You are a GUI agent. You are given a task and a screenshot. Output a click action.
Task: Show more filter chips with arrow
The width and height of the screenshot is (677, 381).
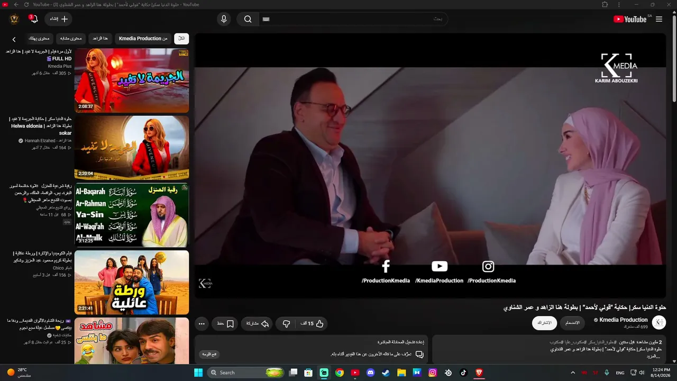pyautogui.click(x=14, y=39)
